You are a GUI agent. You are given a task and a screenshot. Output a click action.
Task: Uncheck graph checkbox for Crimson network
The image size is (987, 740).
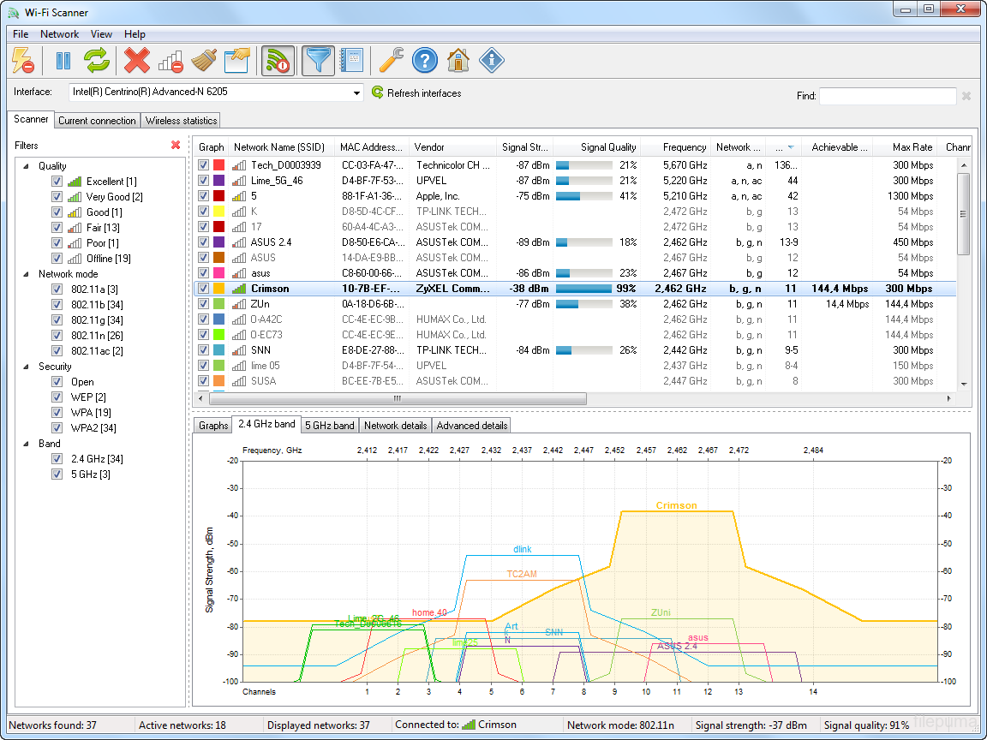pos(203,289)
